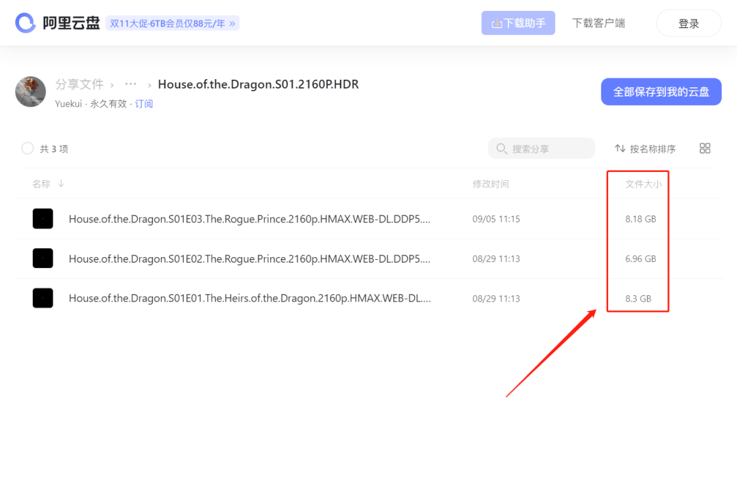
Task: Click the sharer Yuekui avatar image
Action: coord(31,91)
